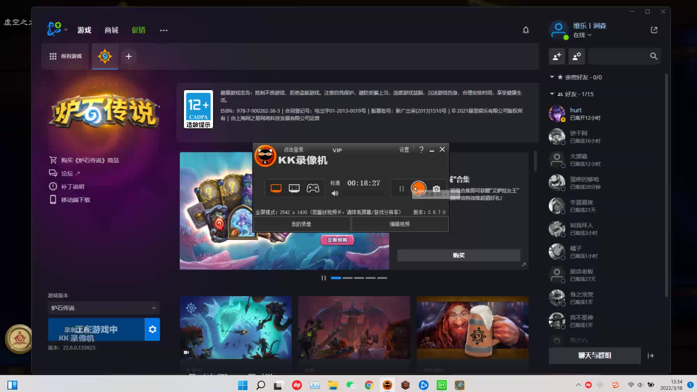
Task: Open the 论坛 forum link
Action: pos(64,173)
